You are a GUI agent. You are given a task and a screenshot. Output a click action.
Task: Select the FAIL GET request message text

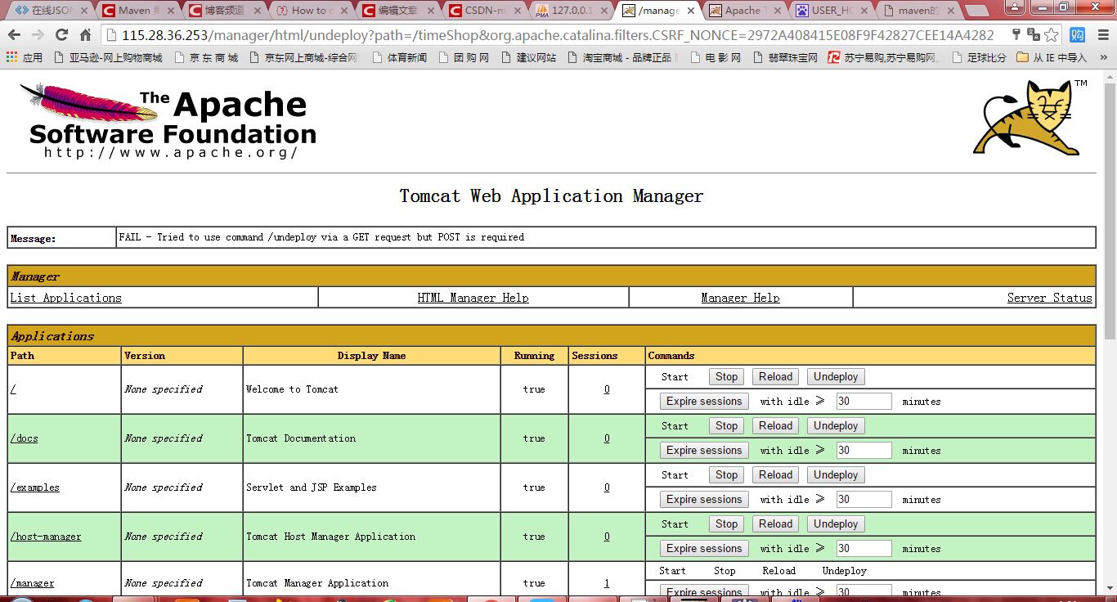point(321,237)
